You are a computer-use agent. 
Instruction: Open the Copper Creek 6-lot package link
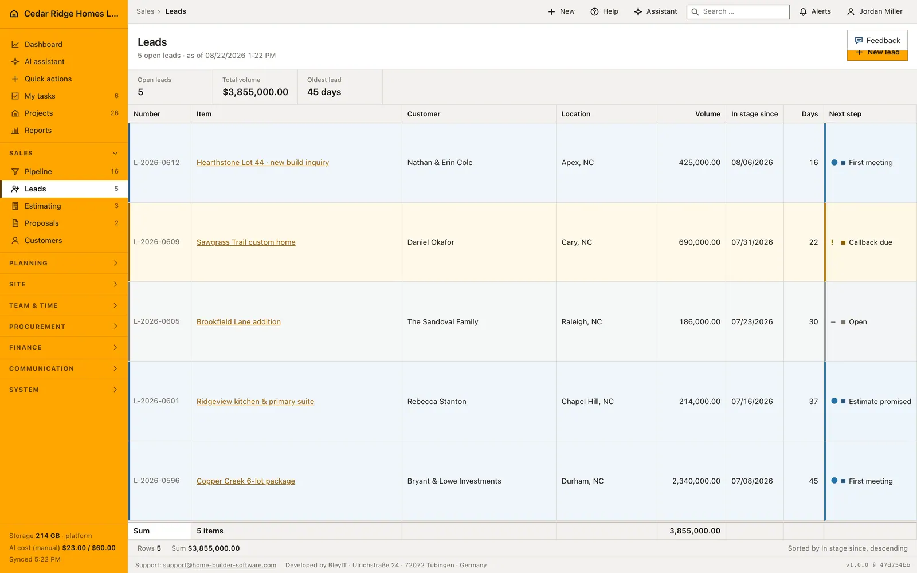click(x=245, y=481)
